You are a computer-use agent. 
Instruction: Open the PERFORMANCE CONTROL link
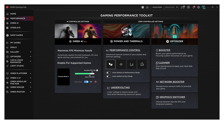click(125, 50)
